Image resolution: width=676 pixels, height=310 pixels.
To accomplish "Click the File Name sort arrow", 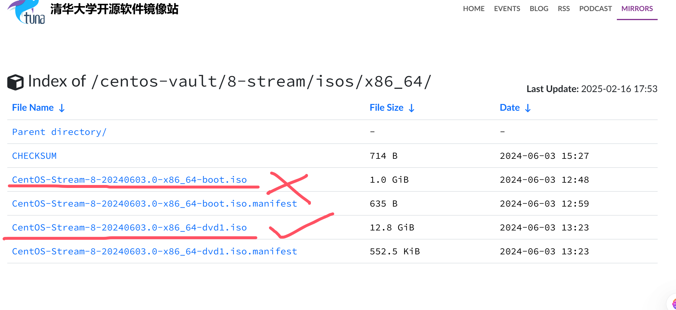I will tap(62, 108).
